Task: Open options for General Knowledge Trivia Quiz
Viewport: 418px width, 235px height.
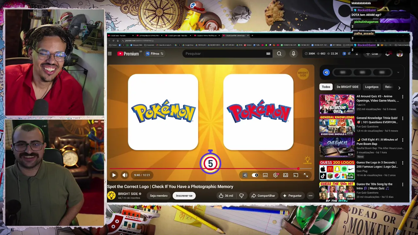Action: [403, 118]
